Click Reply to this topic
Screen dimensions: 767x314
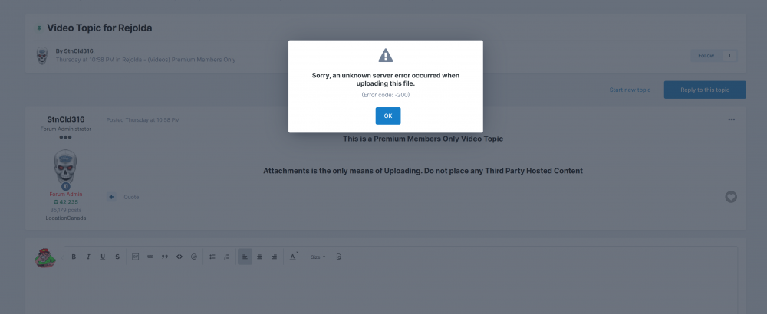(704, 90)
